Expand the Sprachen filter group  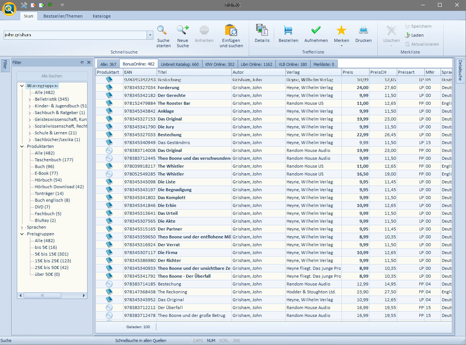click(x=22, y=227)
